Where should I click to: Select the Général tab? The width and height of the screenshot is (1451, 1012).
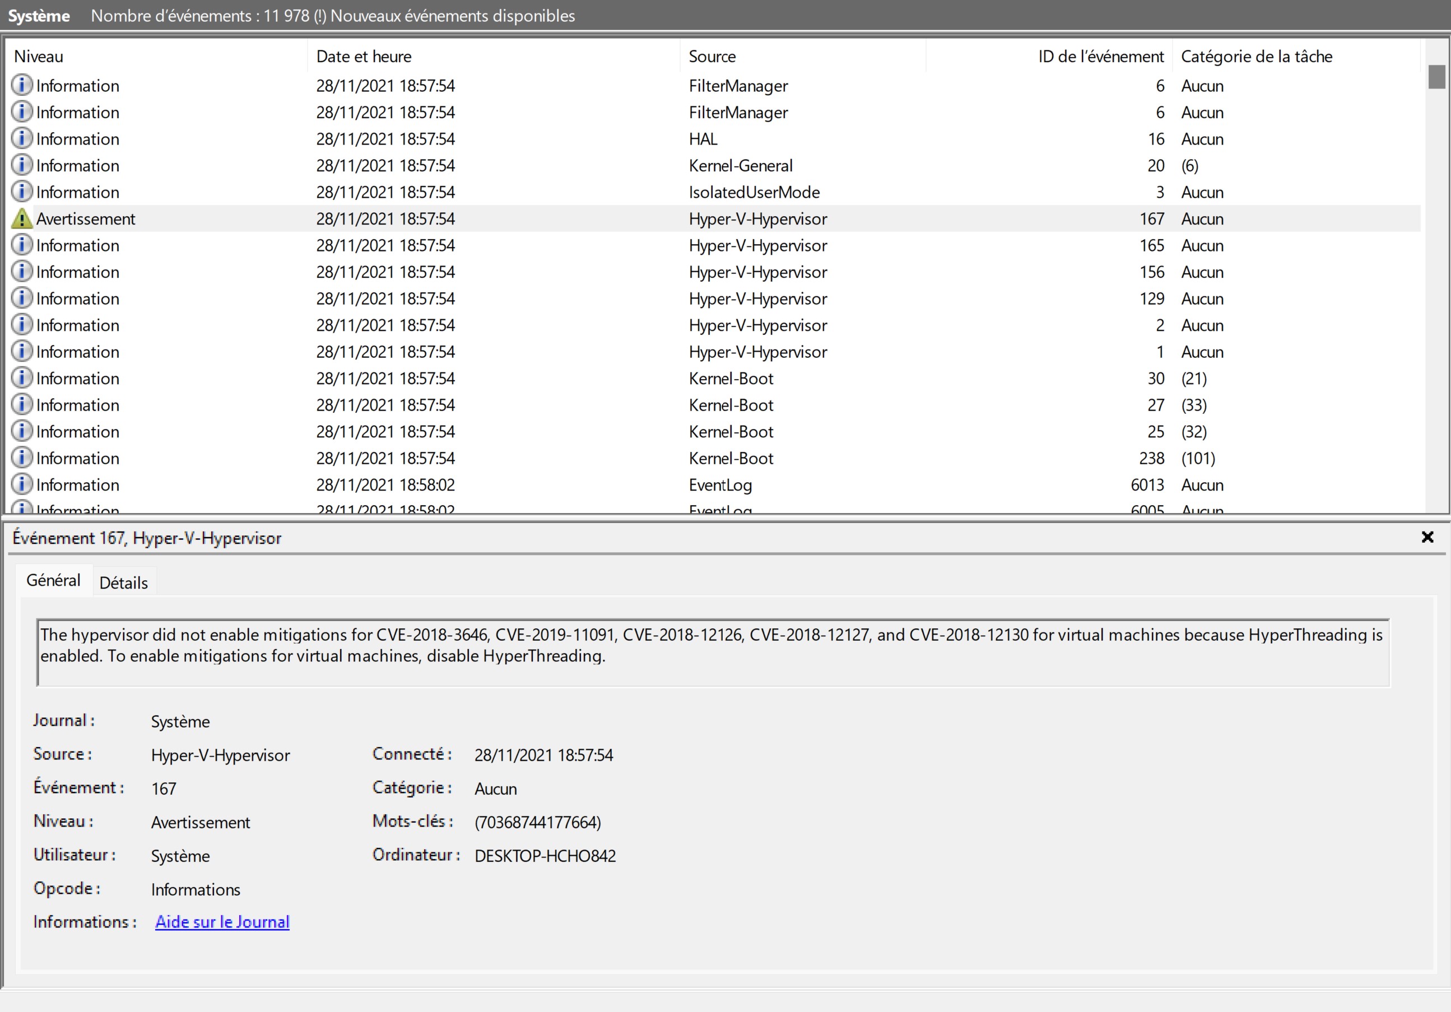[x=53, y=580]
